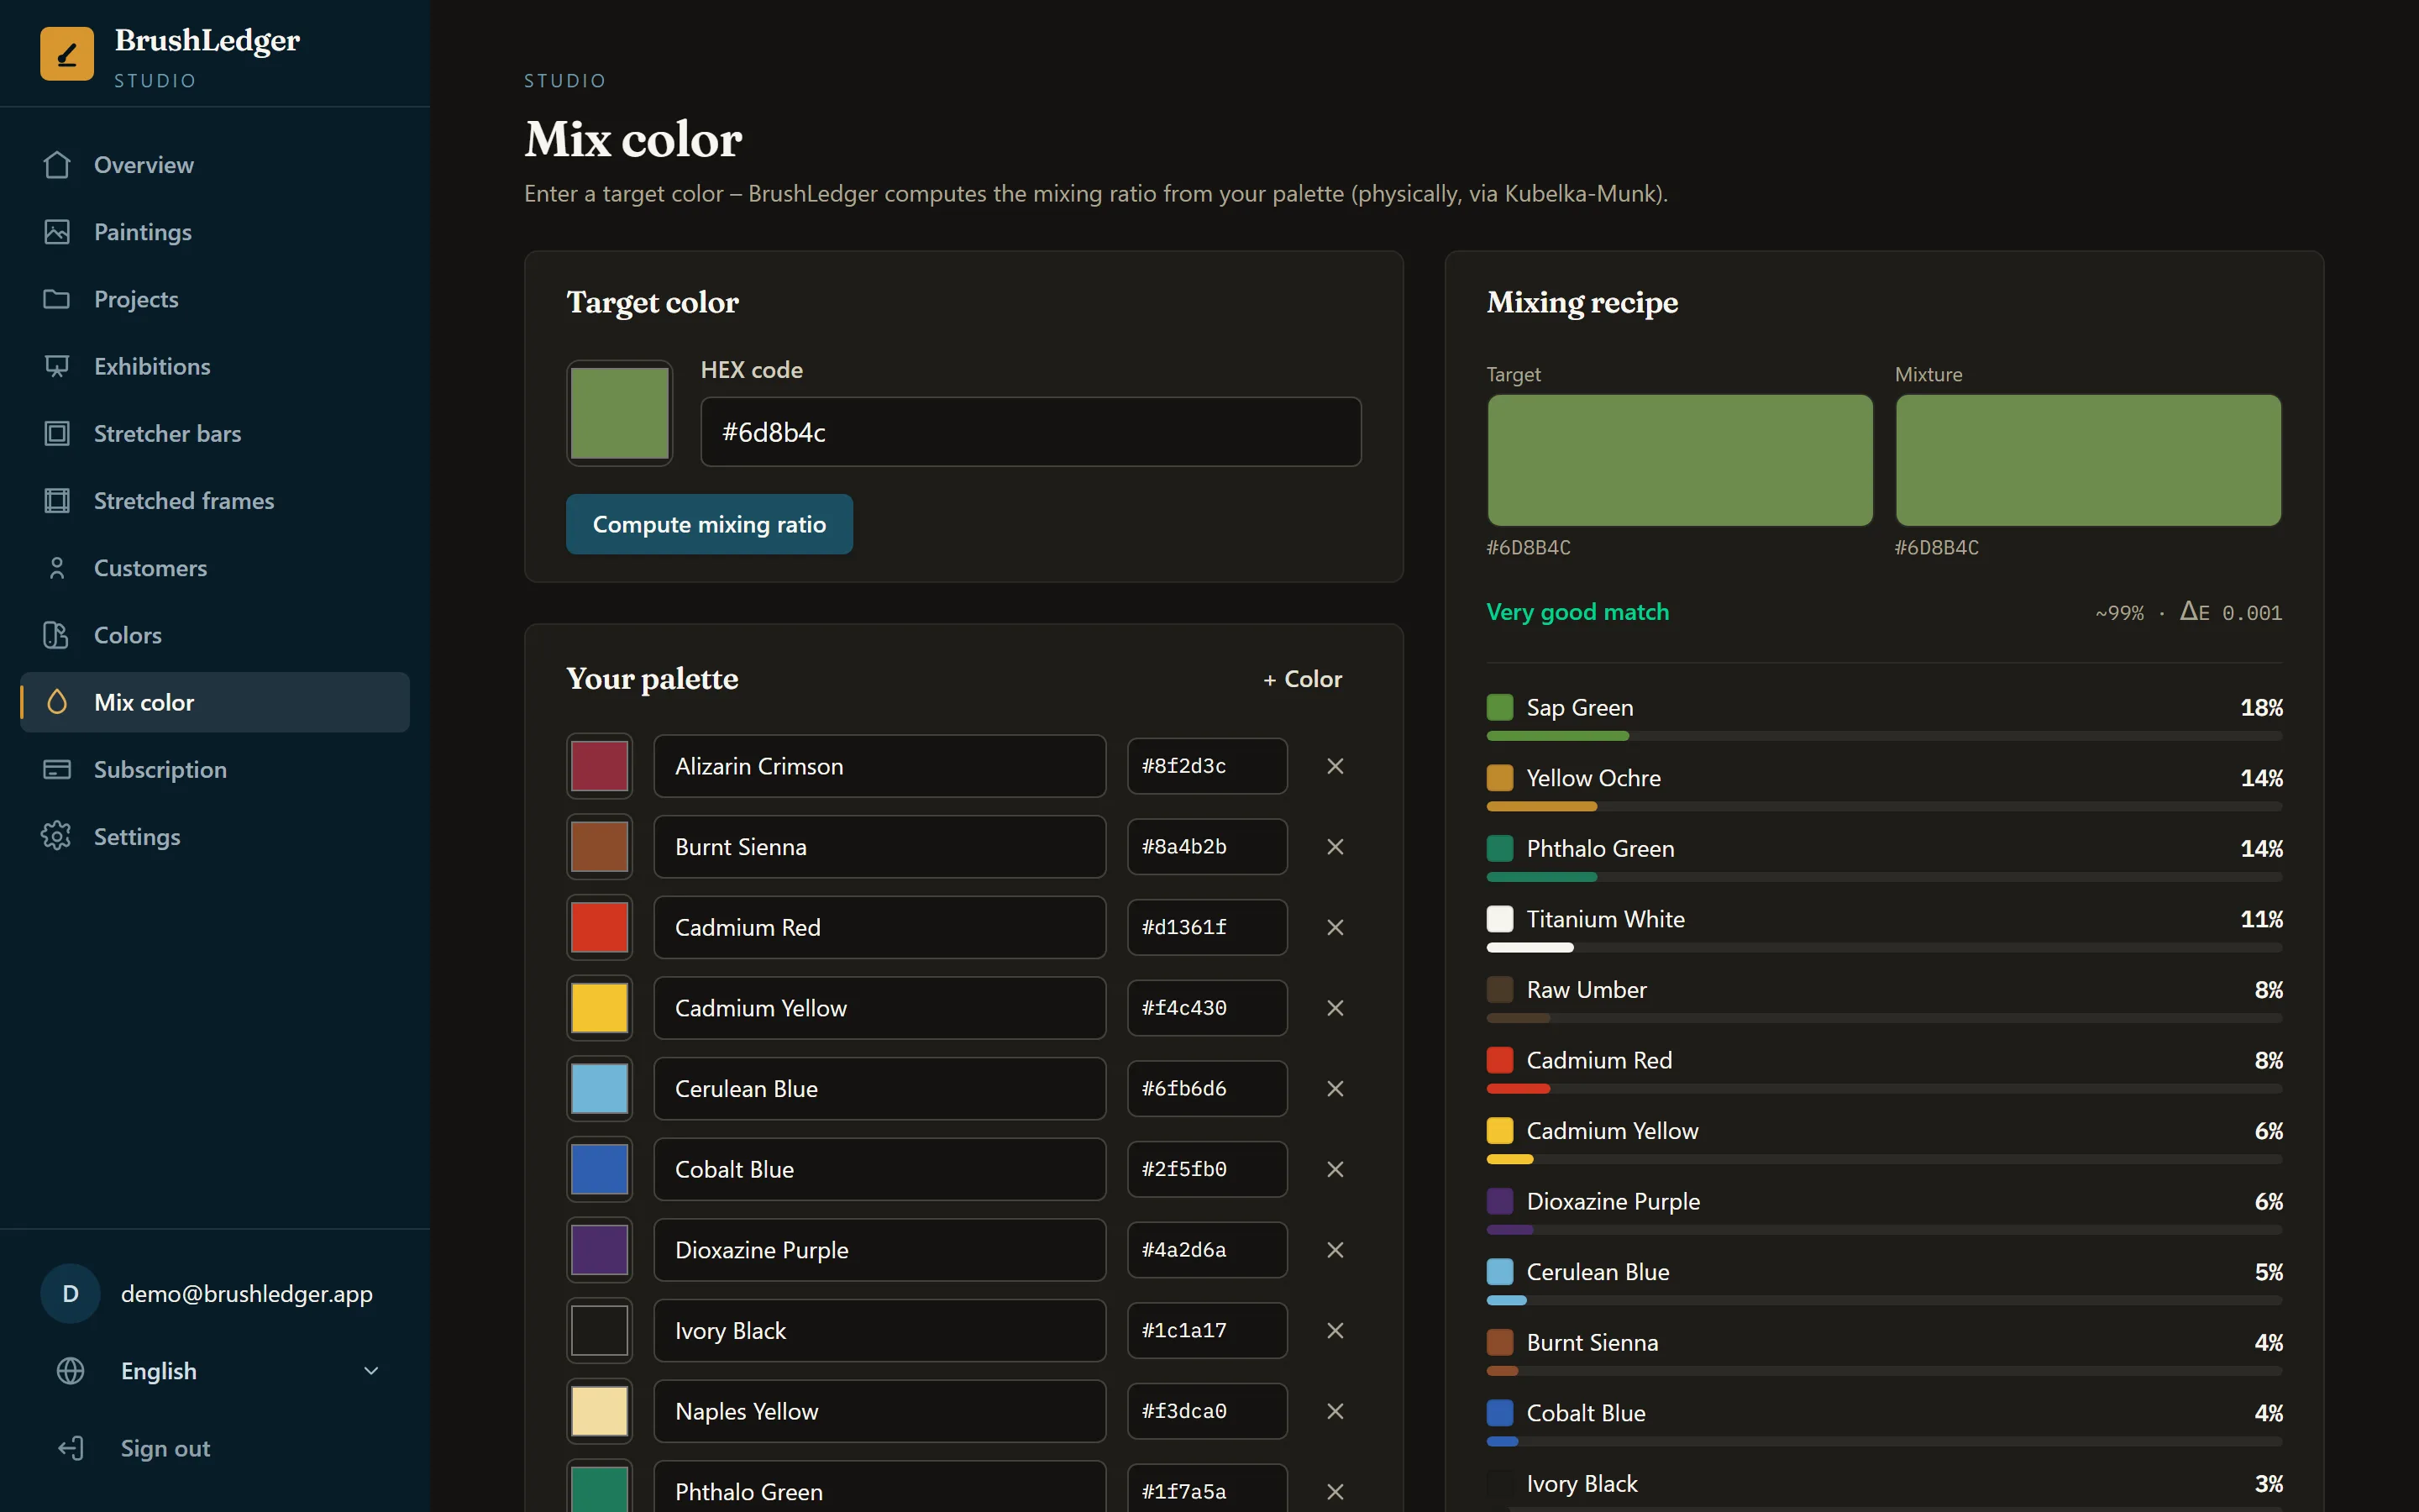Viewport: 2419px width, 1512px height.
Task: Edit the Dioxazine Purple name field
Action: (879, 1250)
